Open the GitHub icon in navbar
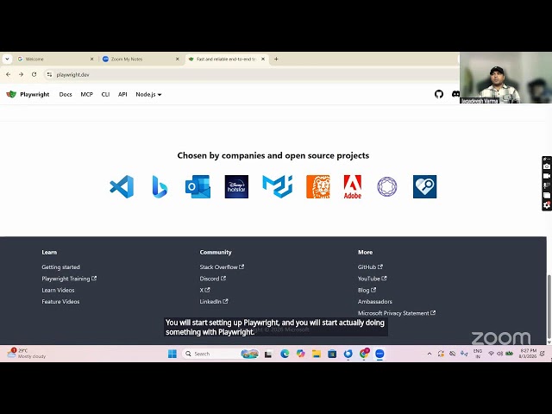552x414 pixels. click(439, 94)
